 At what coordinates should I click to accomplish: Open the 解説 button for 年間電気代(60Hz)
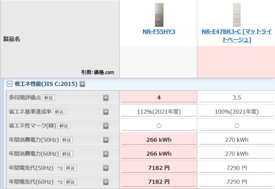click(x=71, y=182)
